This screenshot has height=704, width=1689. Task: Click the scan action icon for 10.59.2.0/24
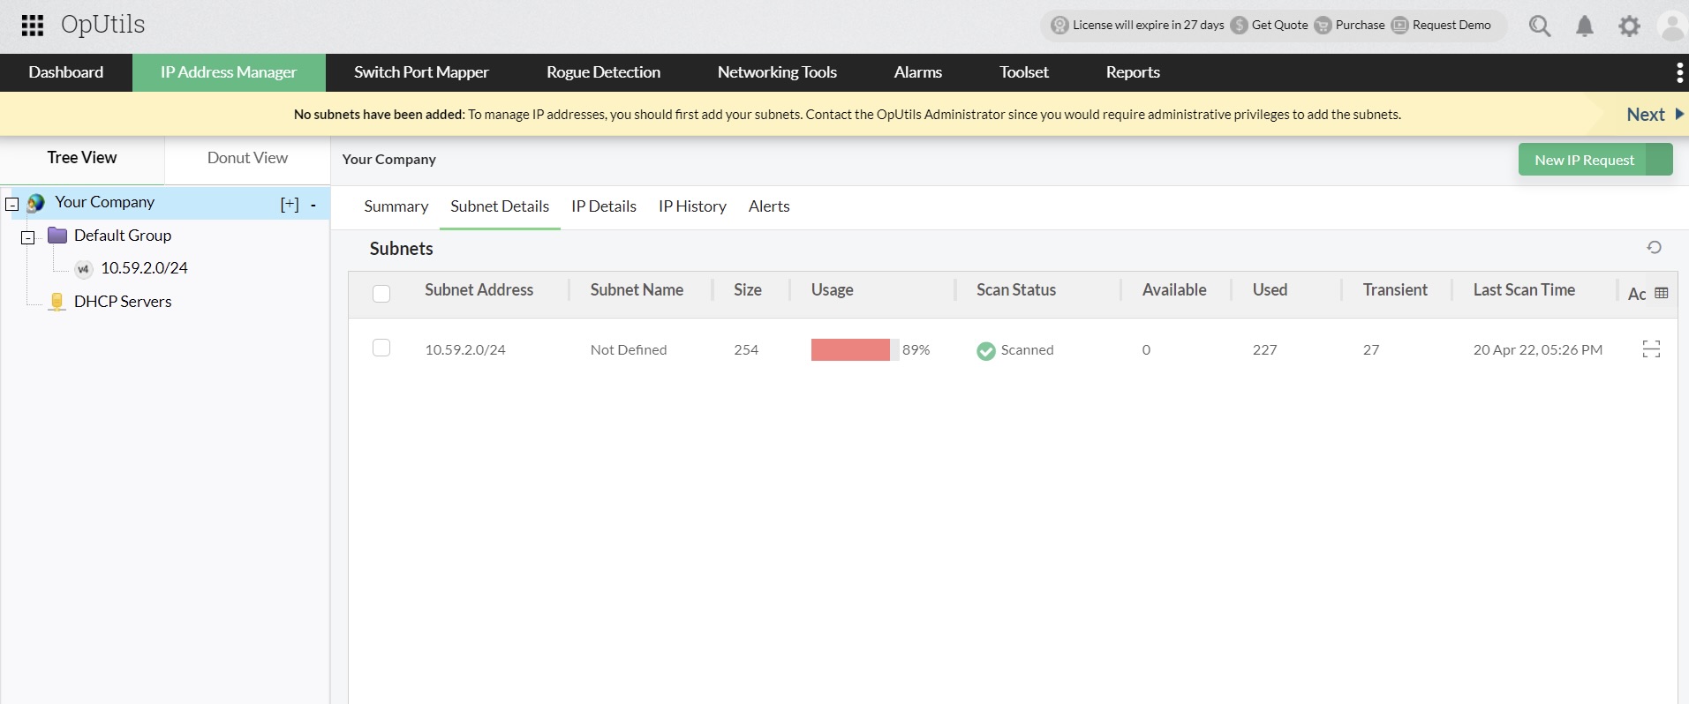[1651, 349]
